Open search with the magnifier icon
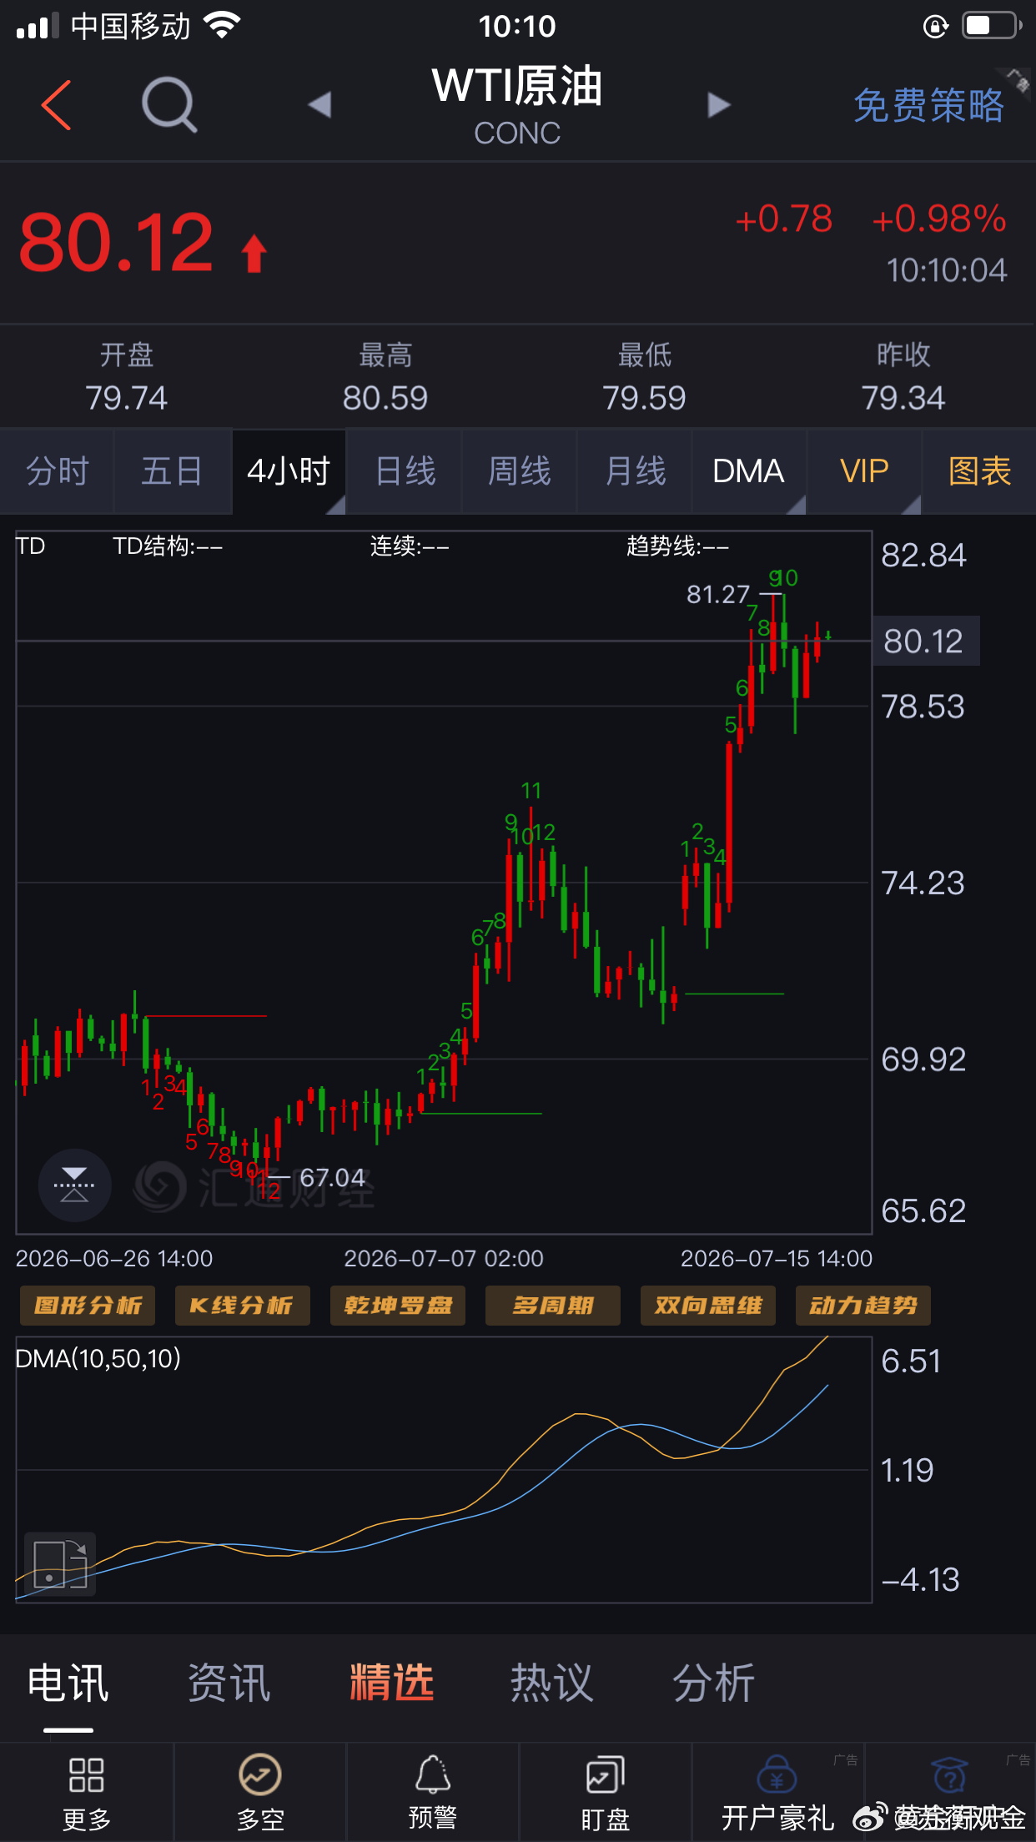 point(169,105)
